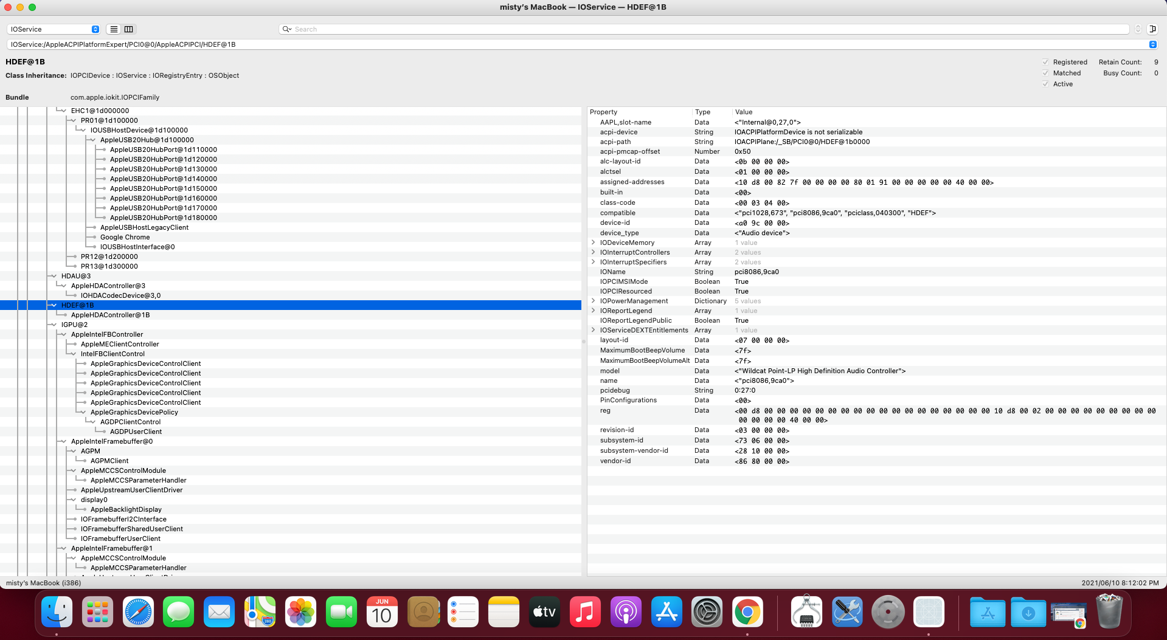
Task: Expand the IODeviceMemory array property
Action: coord(594,243)
